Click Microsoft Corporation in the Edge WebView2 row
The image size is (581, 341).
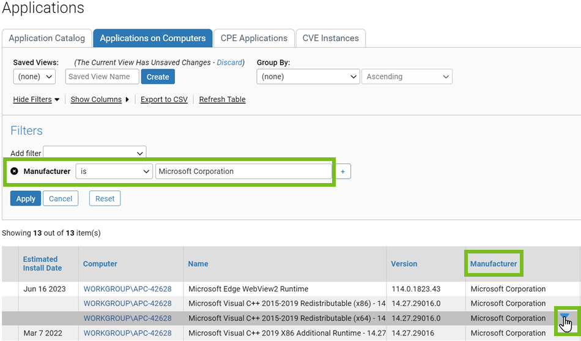tap(508, 289)
